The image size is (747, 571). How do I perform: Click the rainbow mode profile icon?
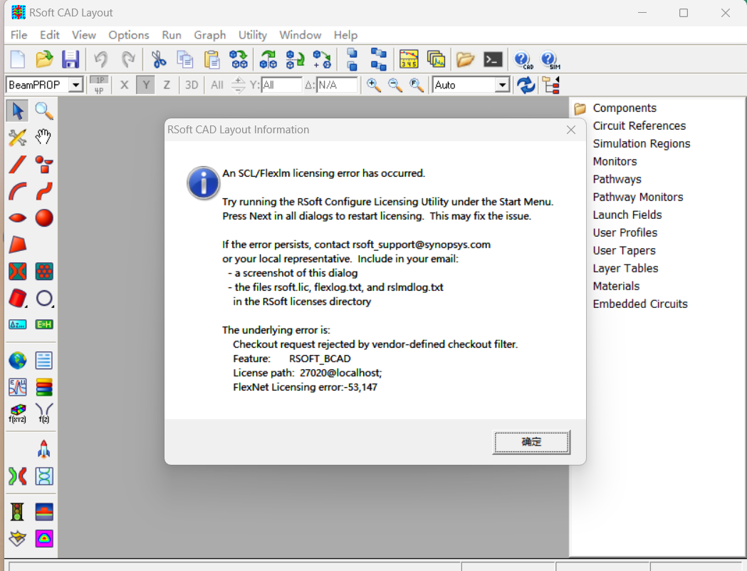coord(44,538)
